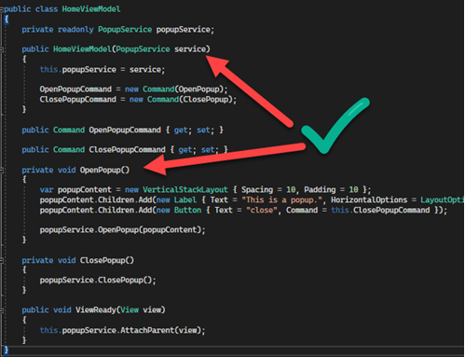Click the service parameter in constructor
This screenshot has height=357, width=465.
coord(190,49)
